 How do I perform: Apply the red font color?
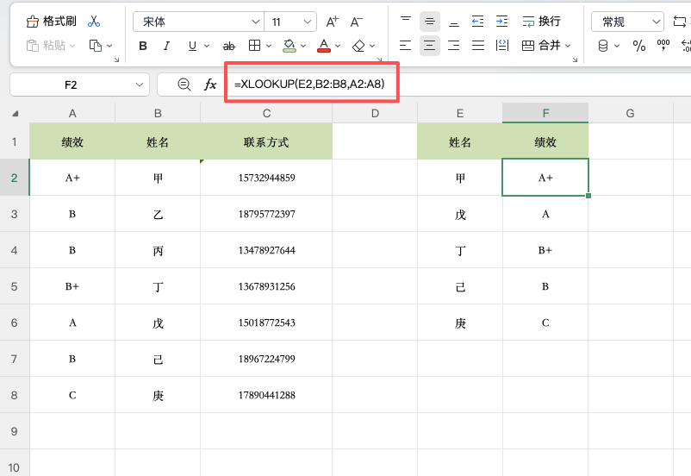pos(324,46)
